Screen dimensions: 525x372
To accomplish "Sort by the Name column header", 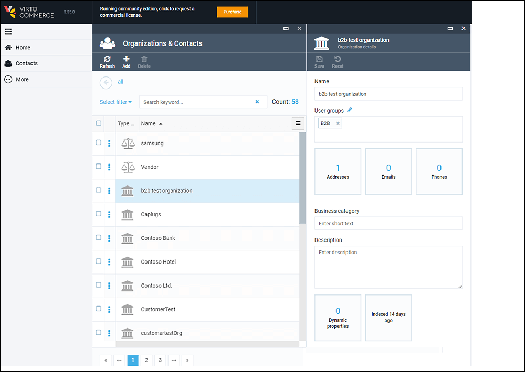I will (x=149, y=124).
